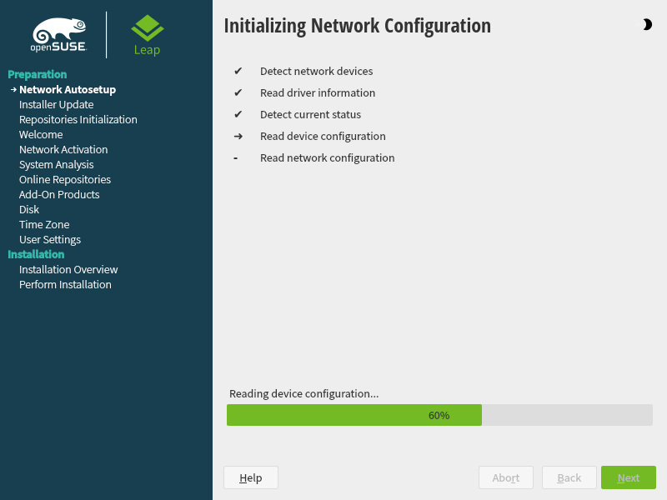The width and height of the screenshot is (667, 500).
Task: Open Installation Overview step in sidebar
Action: click(x=68, y=269)
